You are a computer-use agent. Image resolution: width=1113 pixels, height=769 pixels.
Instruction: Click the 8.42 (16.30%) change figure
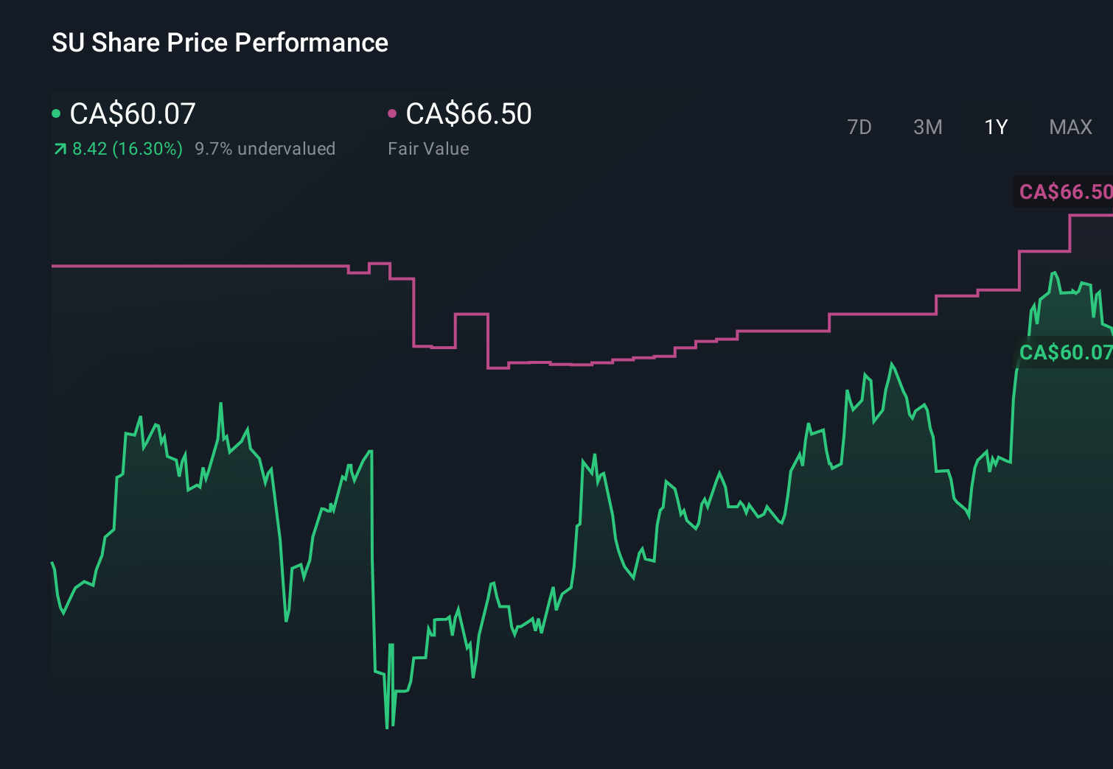(127, 148)
